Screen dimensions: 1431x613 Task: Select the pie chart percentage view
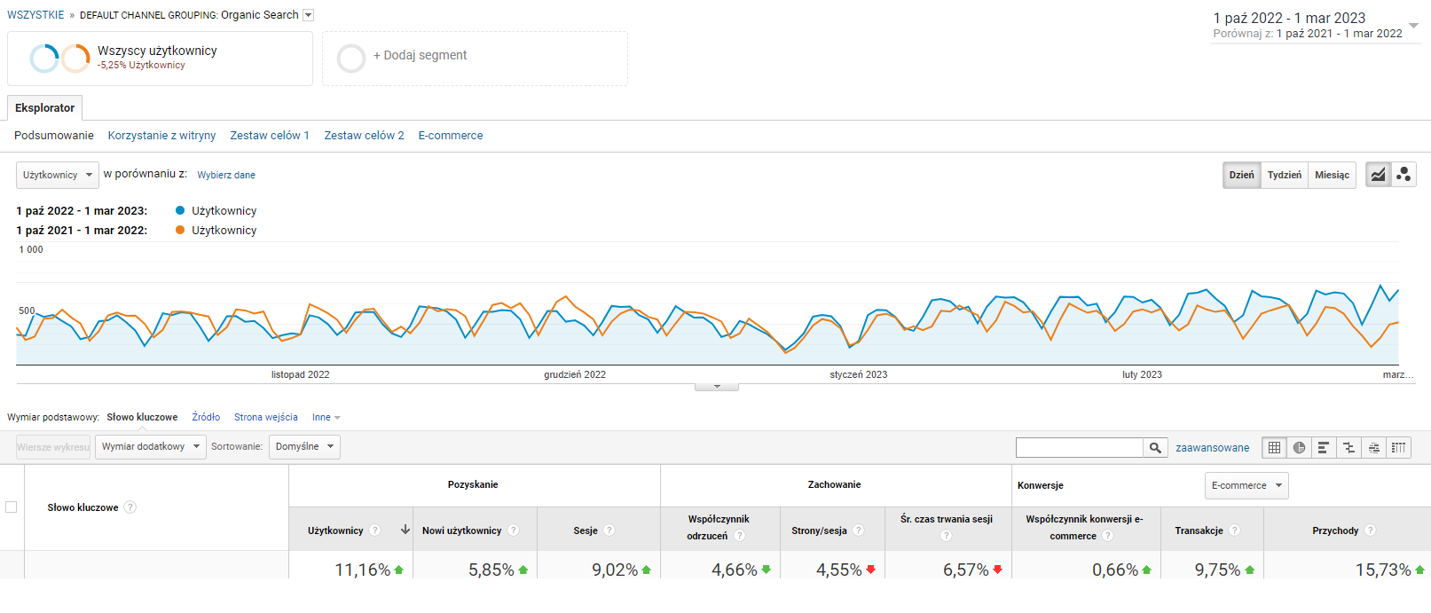(1299, 448)
